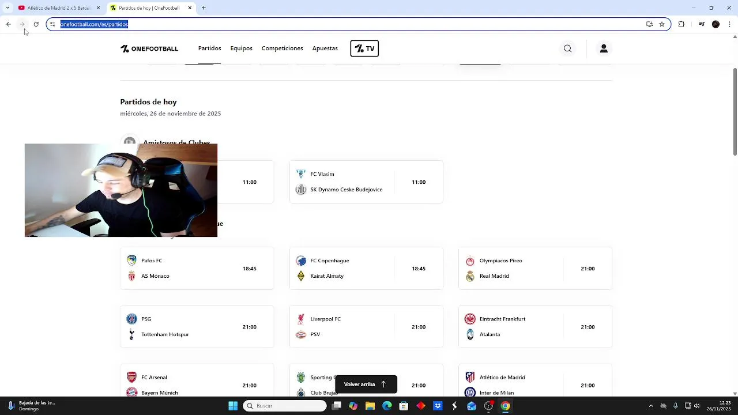Open the FC Arsenal vs Bayern Múnich match
The width and height of the screenshot is (738, 415).
(197, 381)
